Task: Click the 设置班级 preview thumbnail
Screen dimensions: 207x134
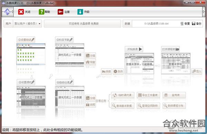Action: pyautogui.click(x=31, y=54)
